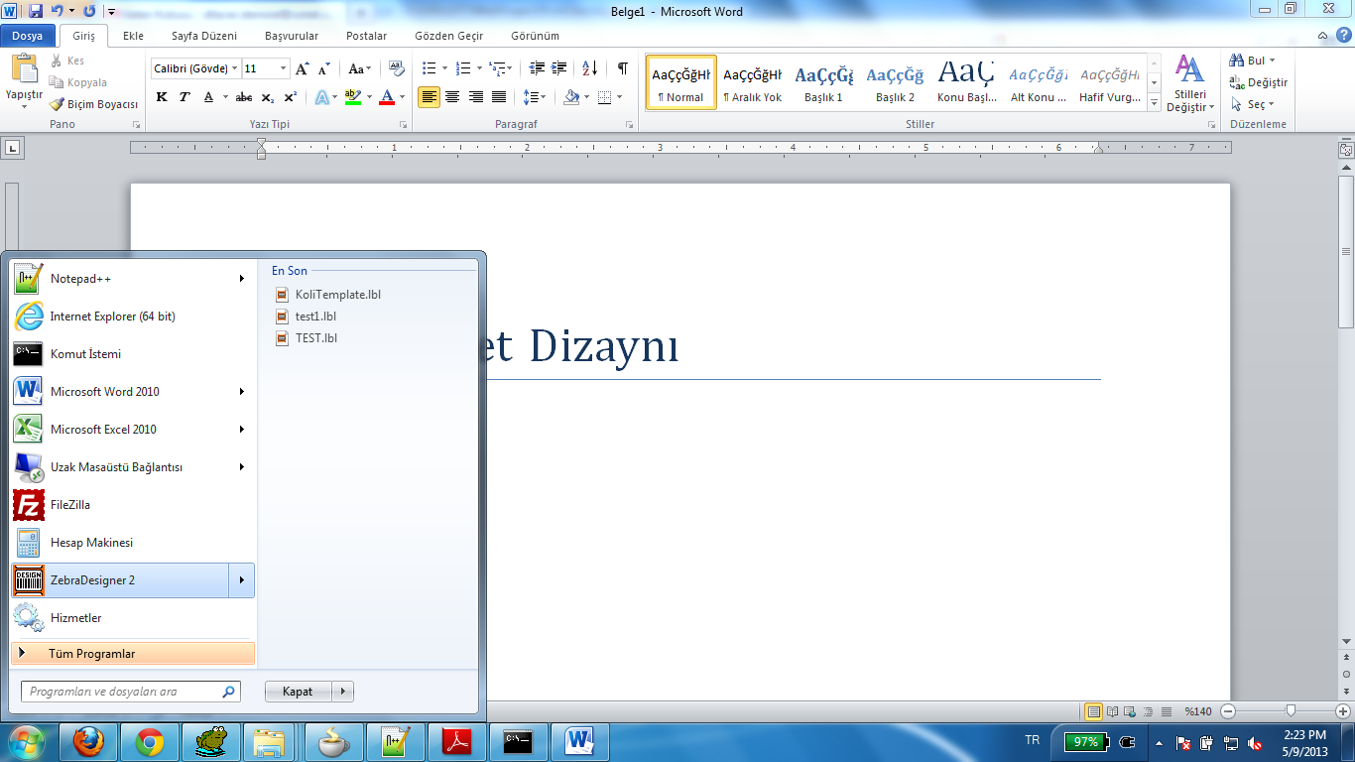Paste using Yapıştır button
Viewport: 1355px width, 762px height.
coord(24,81)
